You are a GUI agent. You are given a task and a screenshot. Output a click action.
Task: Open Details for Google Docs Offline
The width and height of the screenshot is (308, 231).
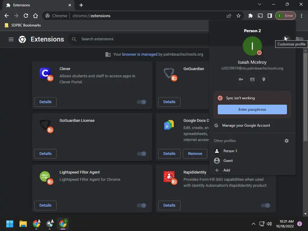point(169,154)
